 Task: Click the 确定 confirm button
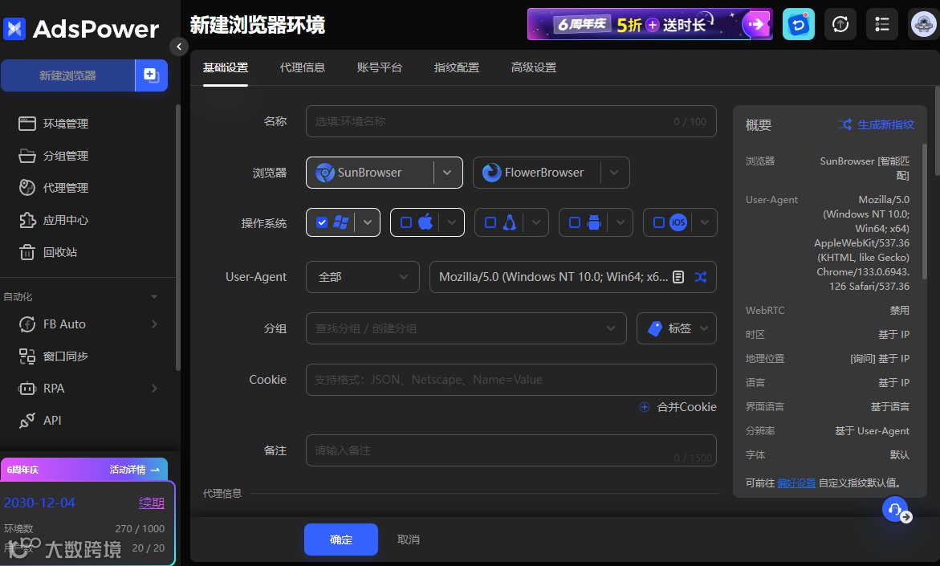pos(341,540)
